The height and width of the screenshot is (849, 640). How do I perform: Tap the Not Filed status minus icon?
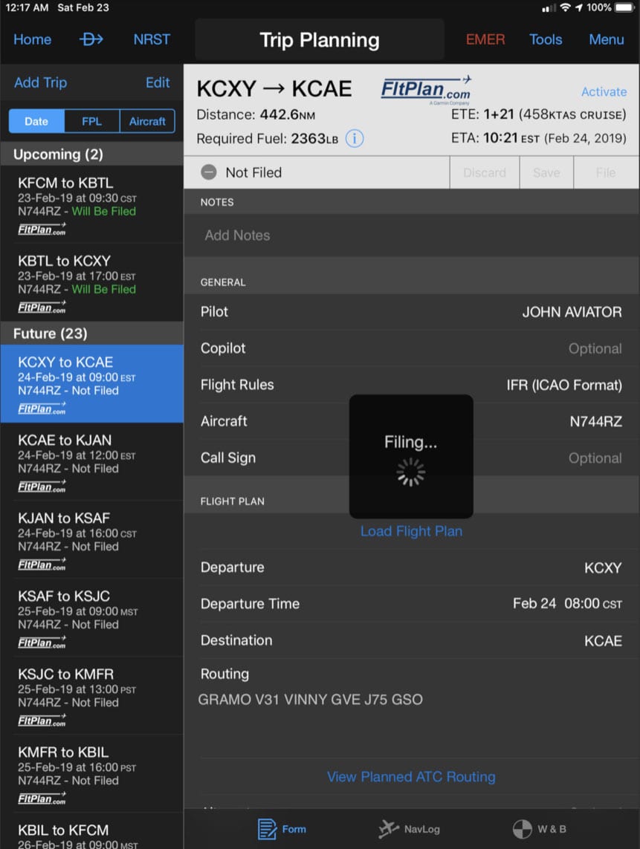[209, 172]
